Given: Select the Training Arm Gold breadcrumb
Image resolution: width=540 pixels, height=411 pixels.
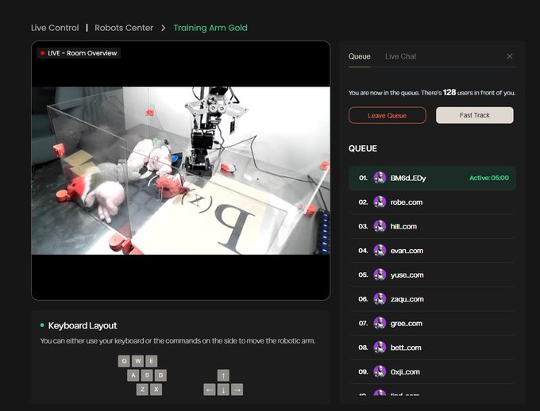Looking at the screenshot, I should (210, 28).
